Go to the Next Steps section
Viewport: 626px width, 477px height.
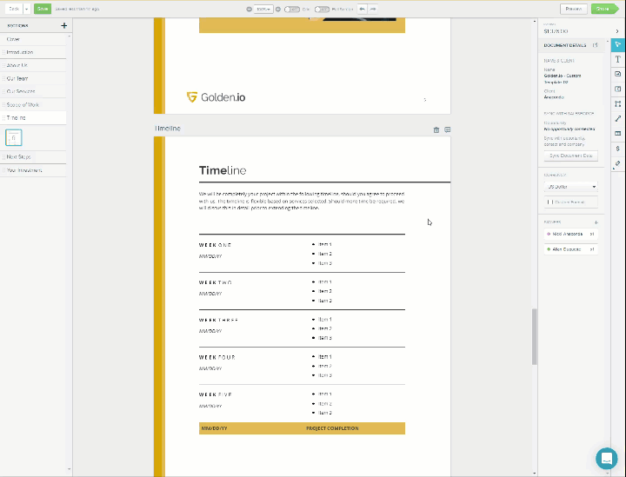click(18, 156)
